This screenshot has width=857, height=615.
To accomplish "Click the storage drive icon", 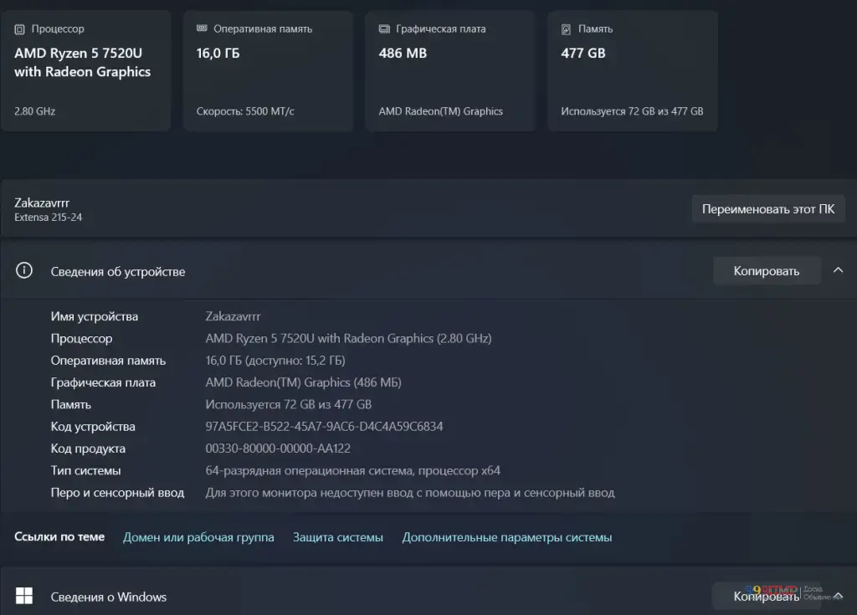I will coord(567,29).
